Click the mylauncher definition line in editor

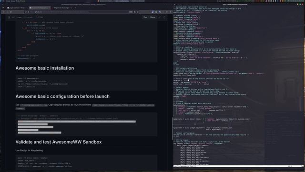coord(203,128)
